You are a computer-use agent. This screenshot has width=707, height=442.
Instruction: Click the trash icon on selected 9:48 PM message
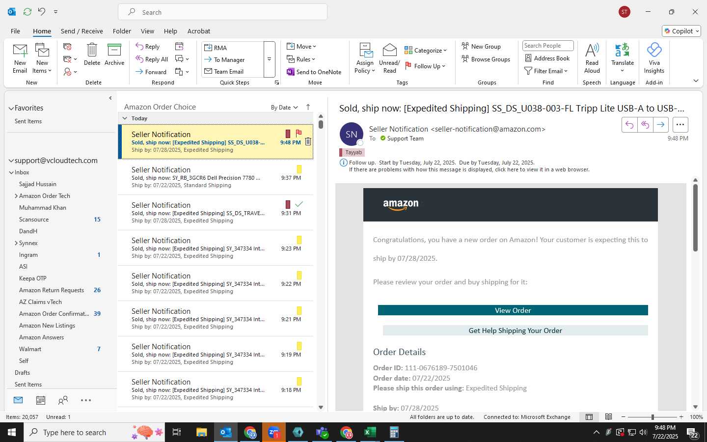pyautogui.click(x=308, y=142)
